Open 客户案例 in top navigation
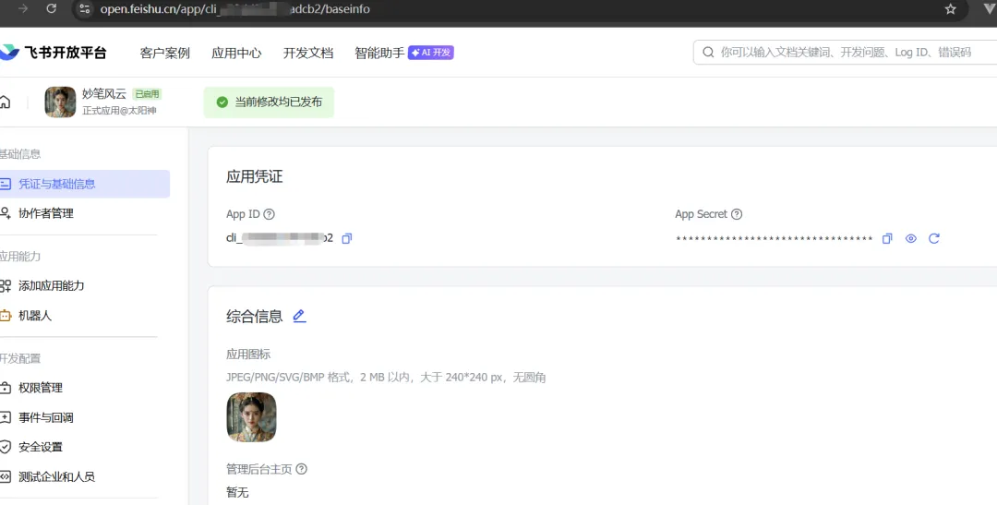 [x=164, y=53]
